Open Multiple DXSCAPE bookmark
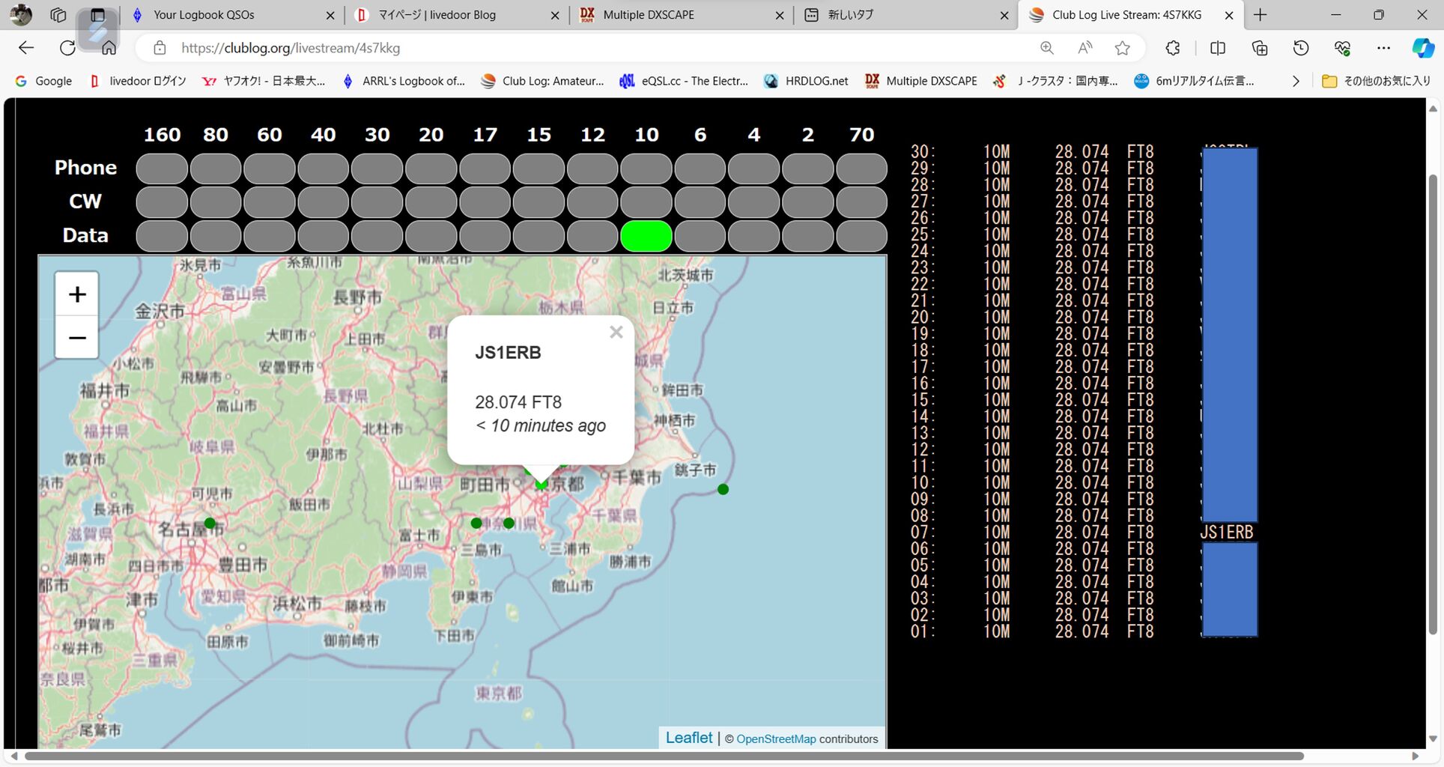Screen dimensions: 1444x767 point(921,81)
